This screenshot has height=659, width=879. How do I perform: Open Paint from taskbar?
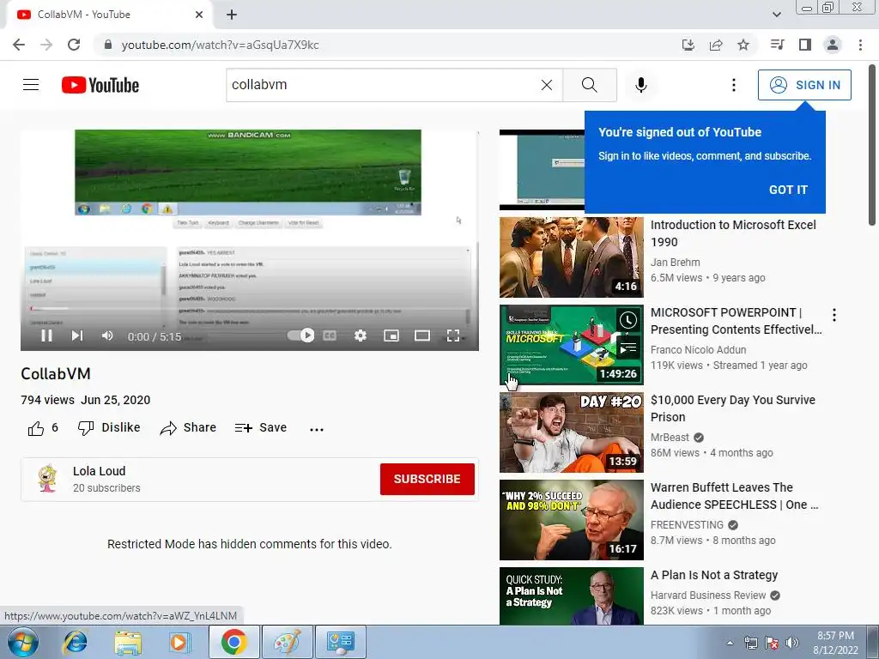click(x=288, y=642)
